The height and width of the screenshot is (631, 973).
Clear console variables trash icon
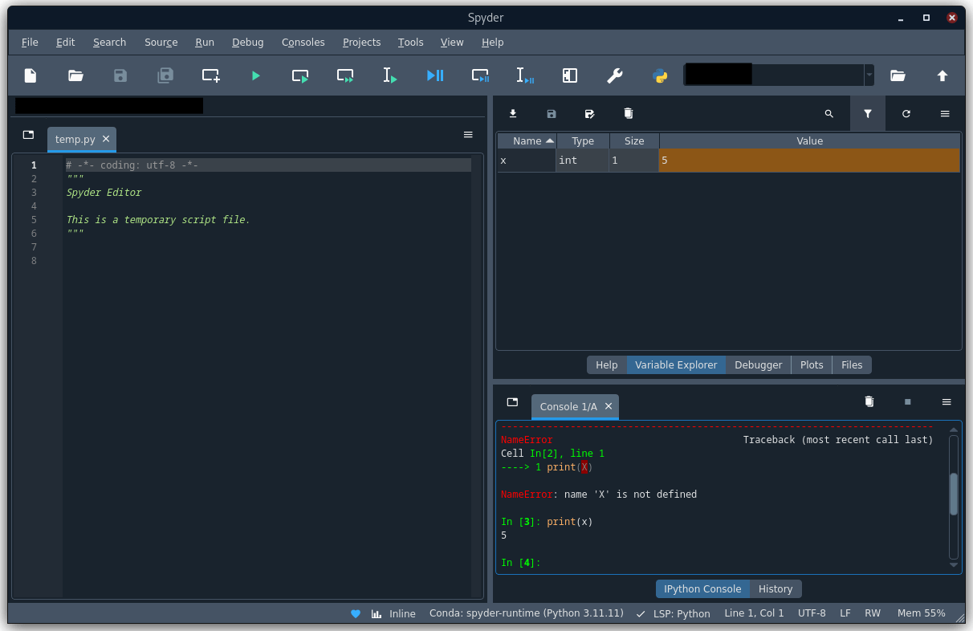(869, 401)
